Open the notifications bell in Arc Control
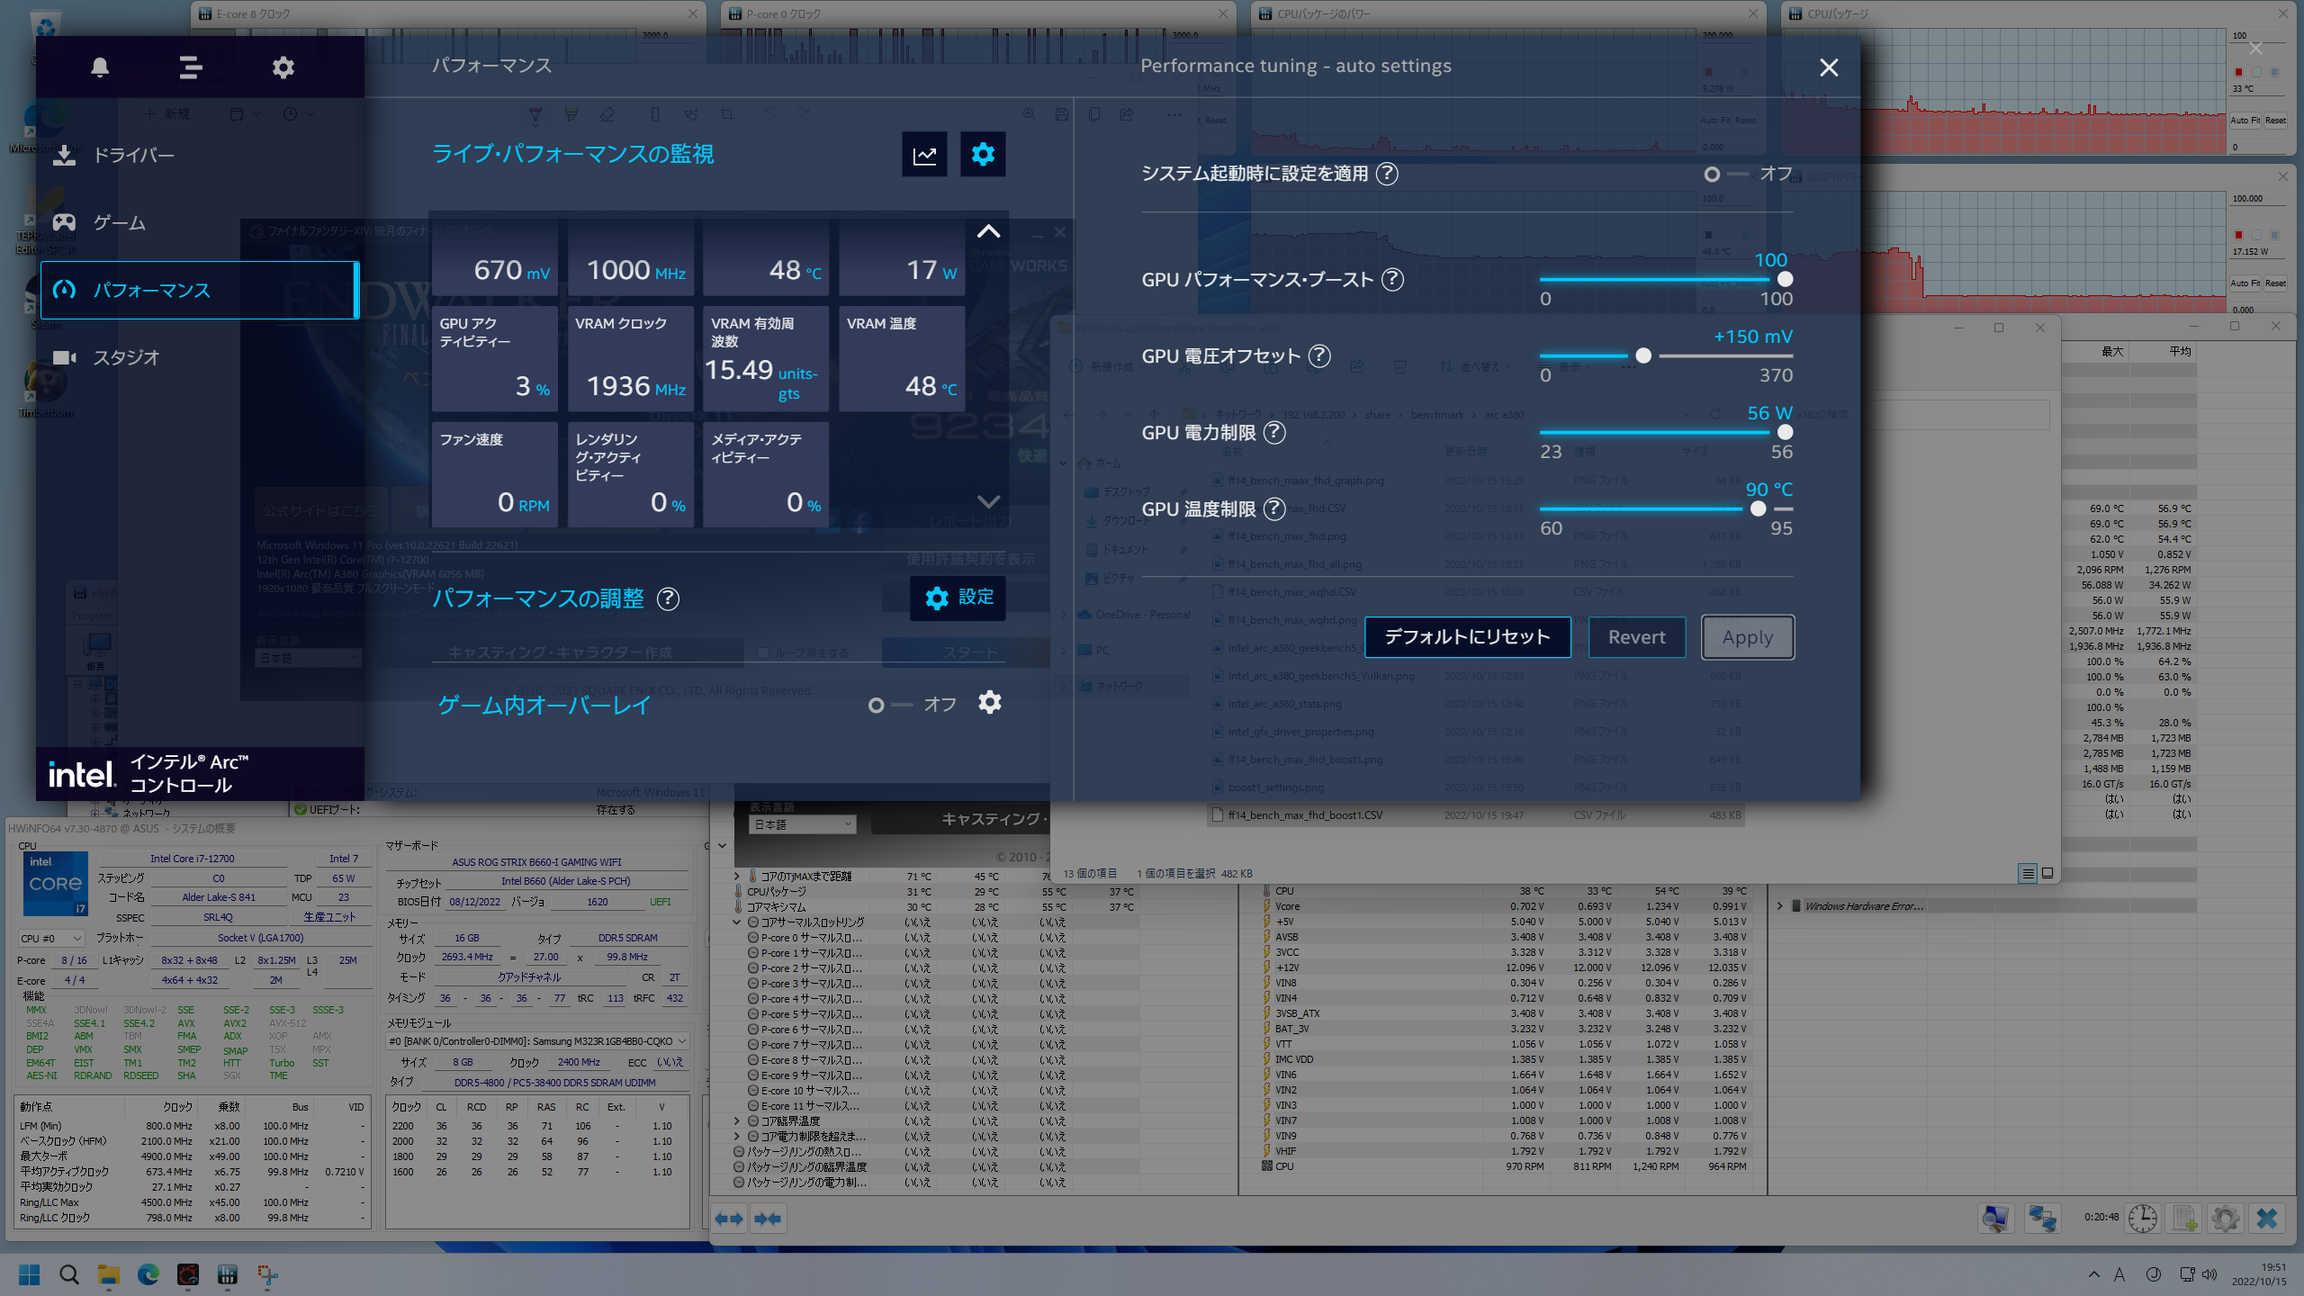The image size is (2304, 1296). (x=100, y=67)
